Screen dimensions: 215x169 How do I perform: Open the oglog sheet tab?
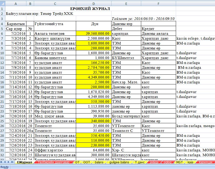tap(168, 162)
